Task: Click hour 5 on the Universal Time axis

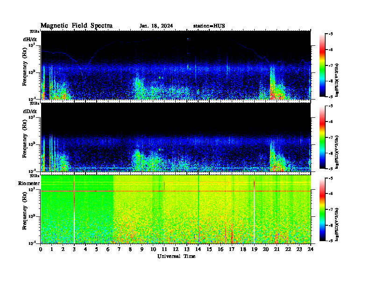Action: [97, 249]
